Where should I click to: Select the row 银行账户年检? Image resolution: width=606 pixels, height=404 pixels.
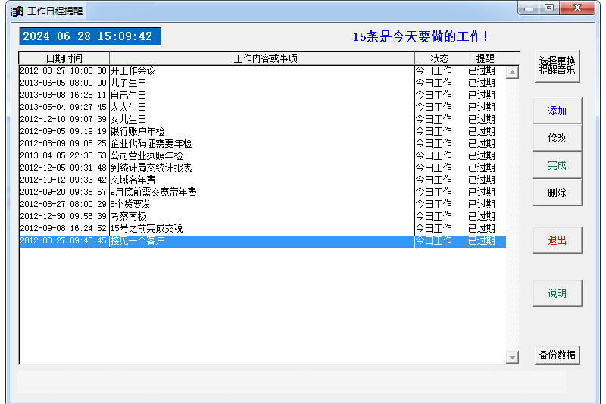(x=262, y=131)
